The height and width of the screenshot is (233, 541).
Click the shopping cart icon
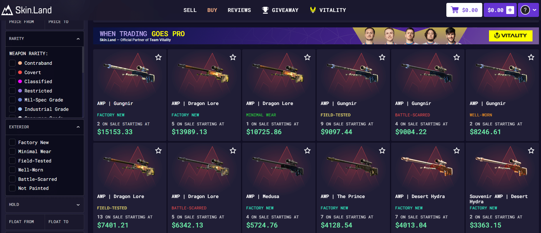tap(455, 10)
